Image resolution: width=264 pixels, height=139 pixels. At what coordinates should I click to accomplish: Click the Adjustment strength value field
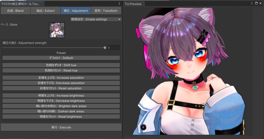114,48
